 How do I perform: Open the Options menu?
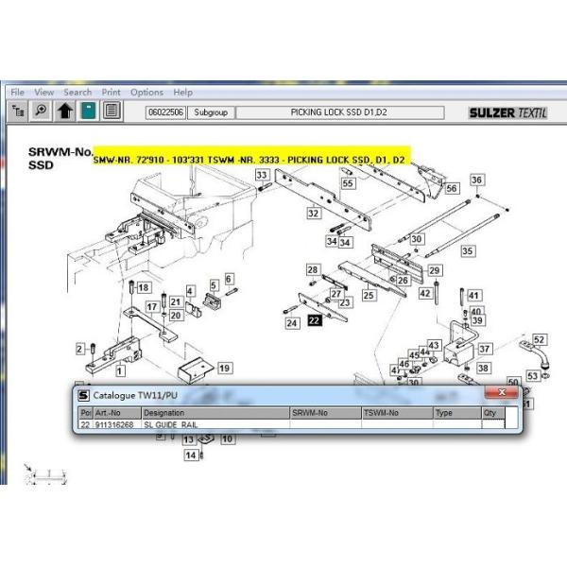click(x=146, y=93)
